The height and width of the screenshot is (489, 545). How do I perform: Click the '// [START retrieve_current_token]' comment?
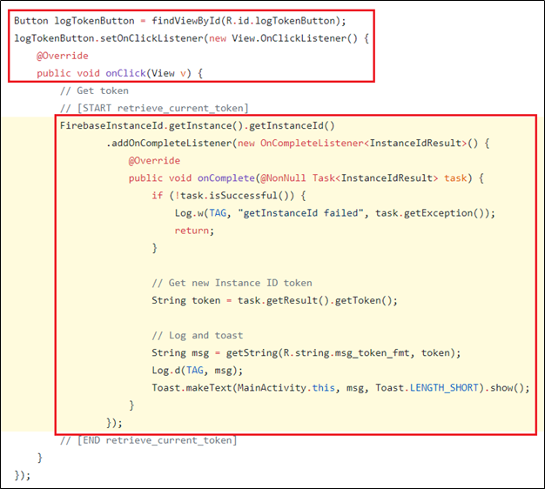tap(154, 109)
